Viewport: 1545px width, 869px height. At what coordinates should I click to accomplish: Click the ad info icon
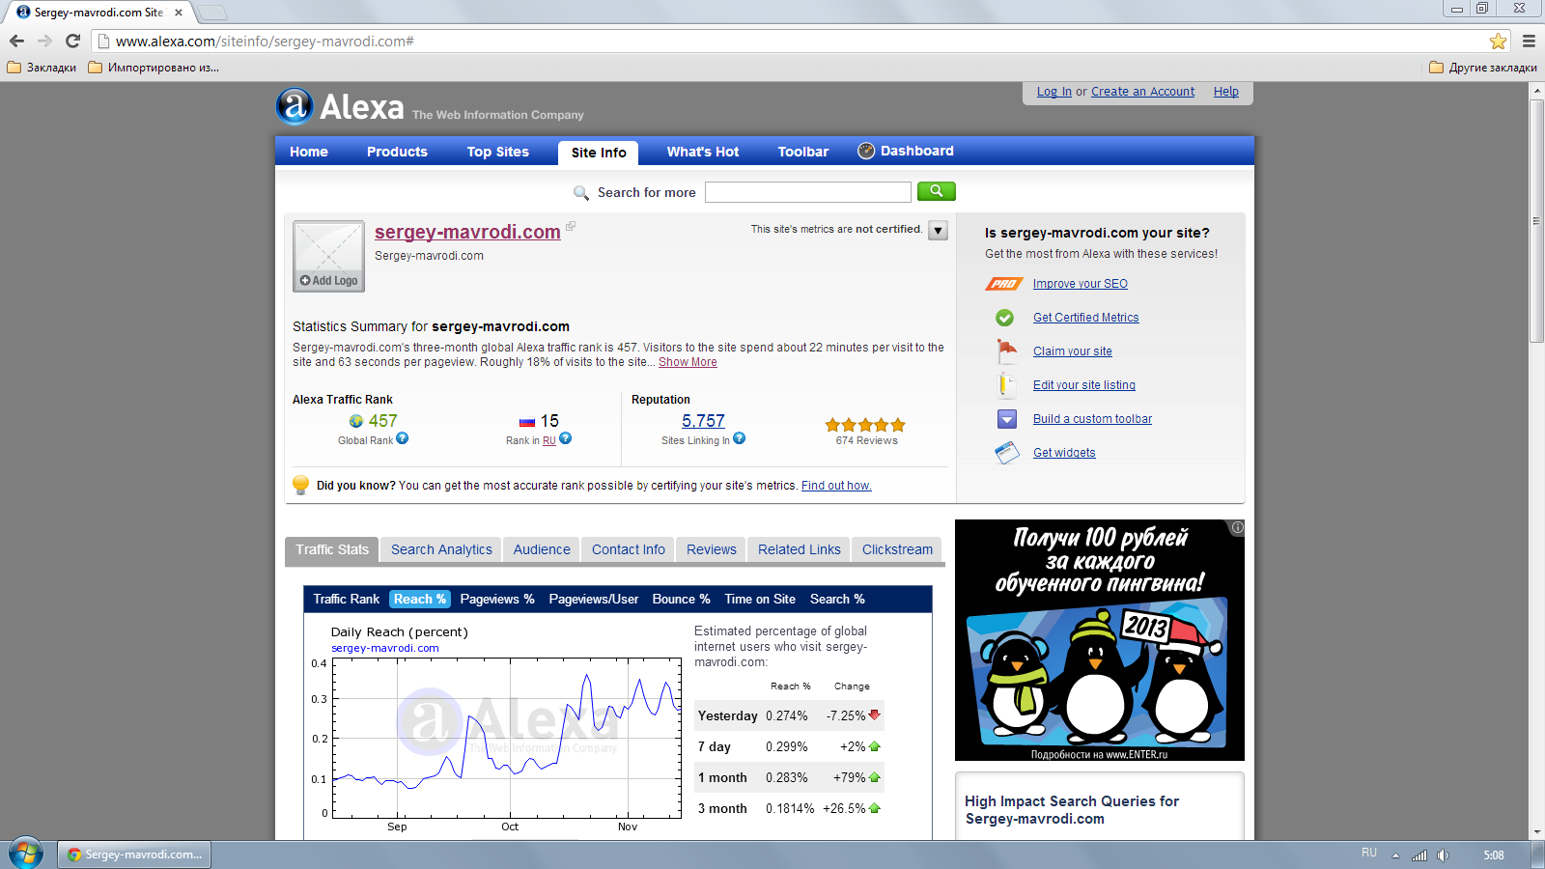[x=1237, y=527]
